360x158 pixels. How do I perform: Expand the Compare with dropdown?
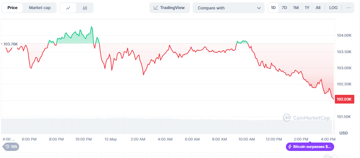click(229, 8)
